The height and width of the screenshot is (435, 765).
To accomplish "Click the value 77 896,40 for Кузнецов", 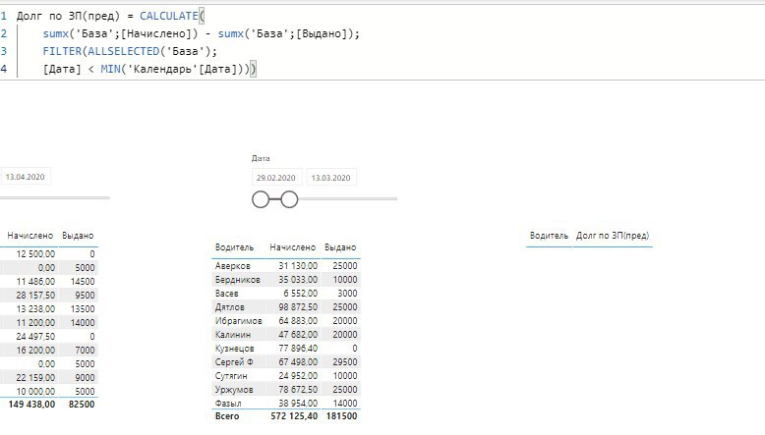I will [x=298, y=349].
